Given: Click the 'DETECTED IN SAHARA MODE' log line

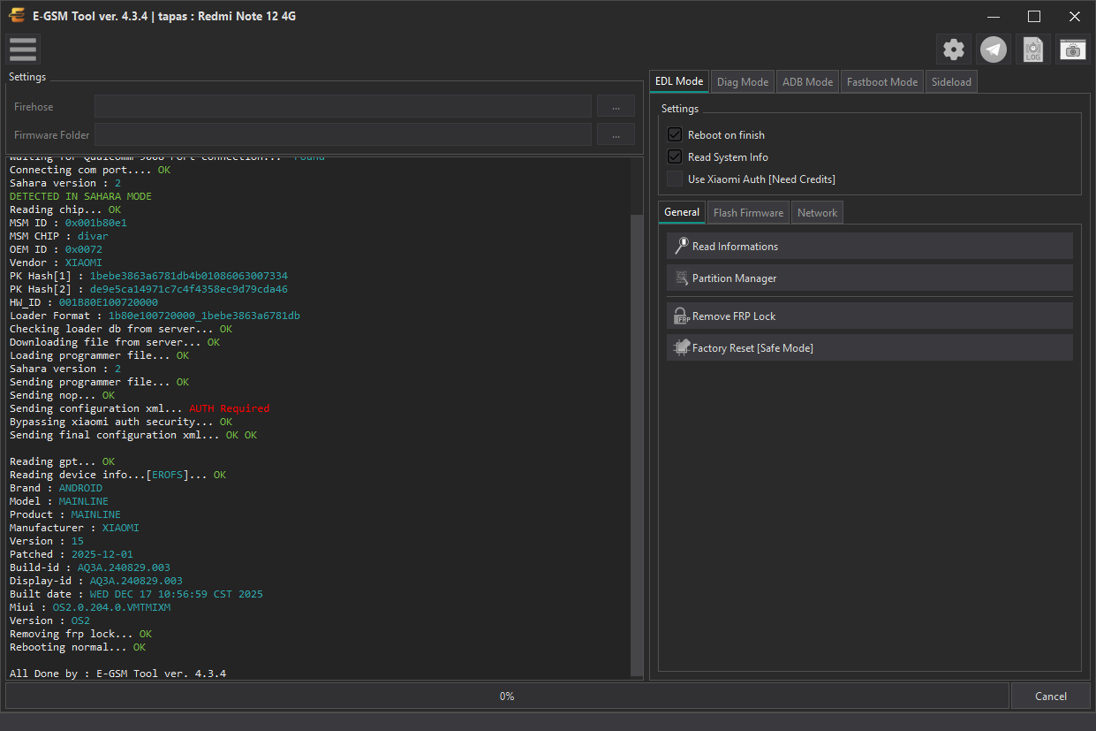Looking at the screenshot, I should (80, 196).
